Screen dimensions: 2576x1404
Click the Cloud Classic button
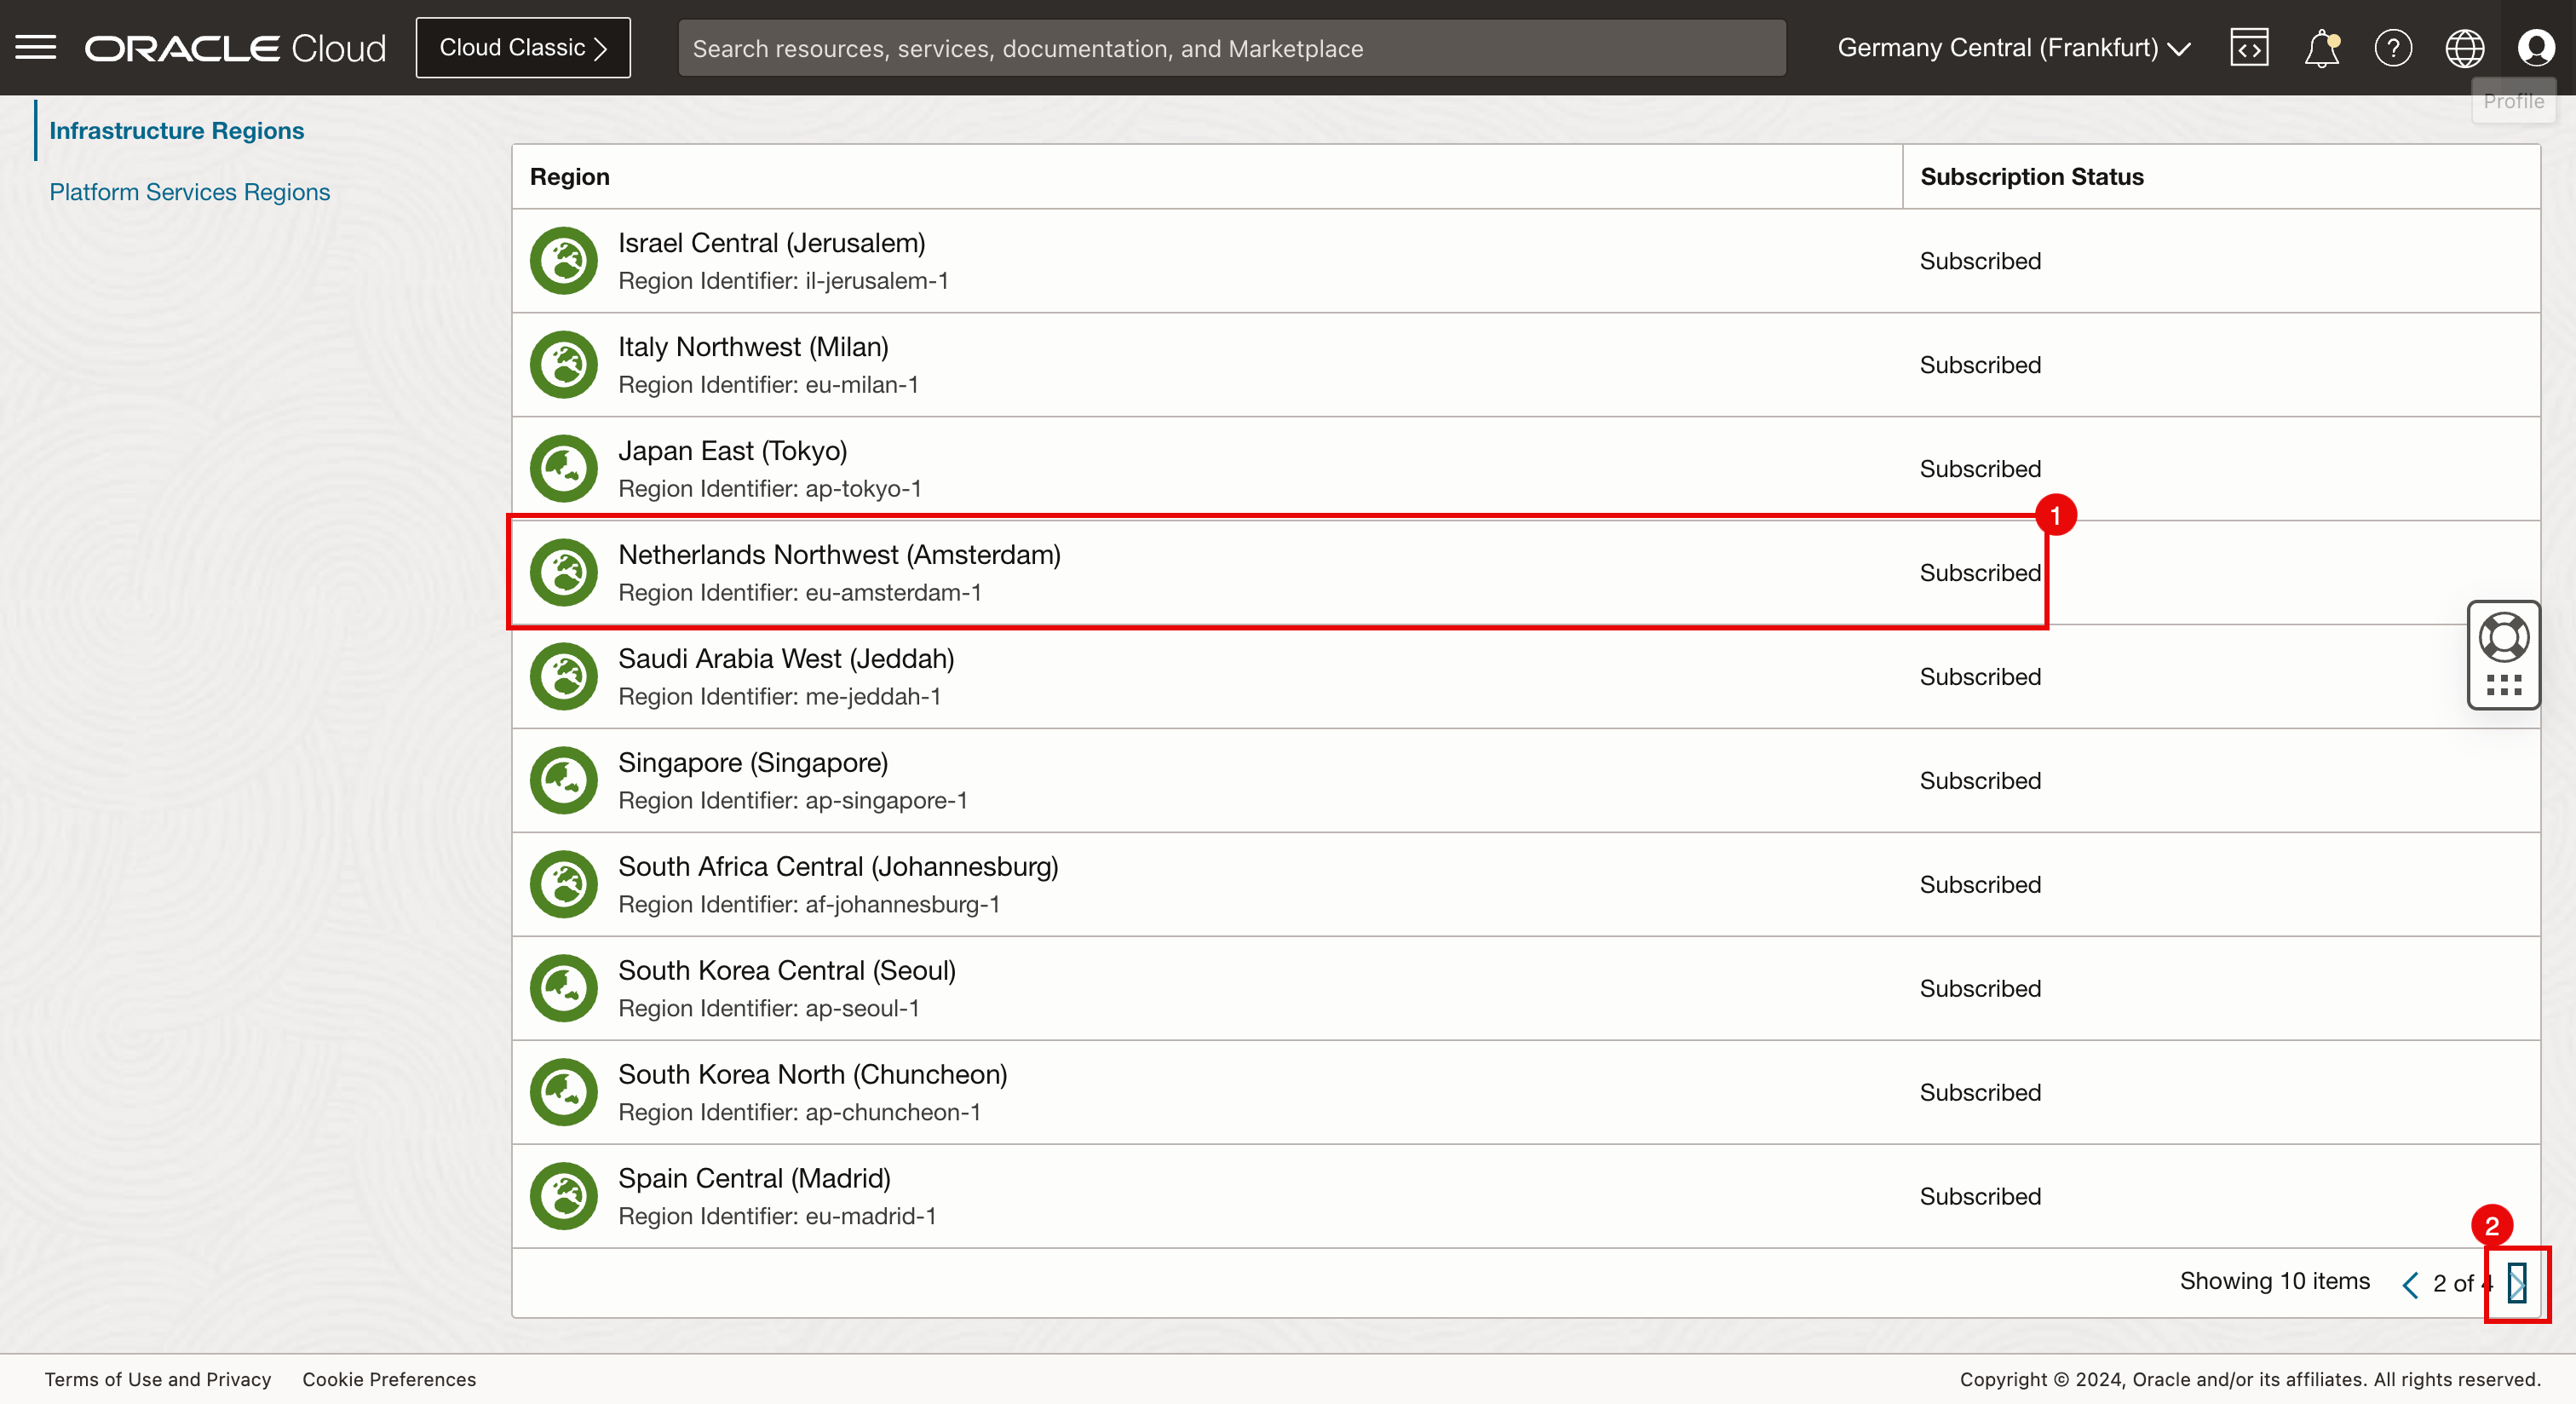click(522, 47)
